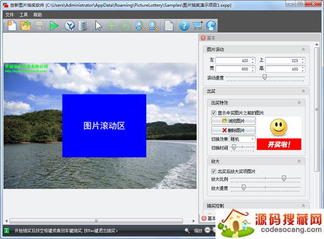
Task: Toggle 显示中奖图片之前的图片 checkbox
Action: (214, 113)
